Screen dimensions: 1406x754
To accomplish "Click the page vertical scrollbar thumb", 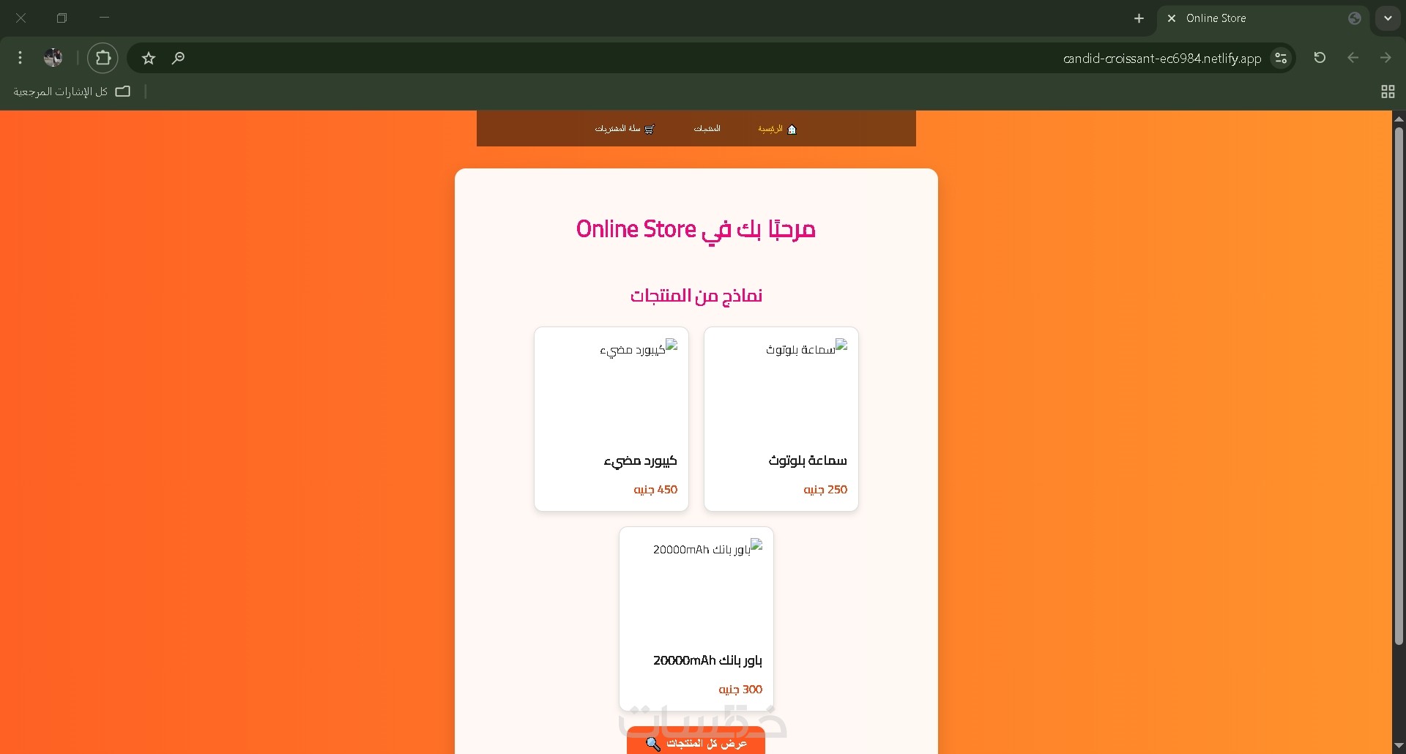I will pos(1399,387).
